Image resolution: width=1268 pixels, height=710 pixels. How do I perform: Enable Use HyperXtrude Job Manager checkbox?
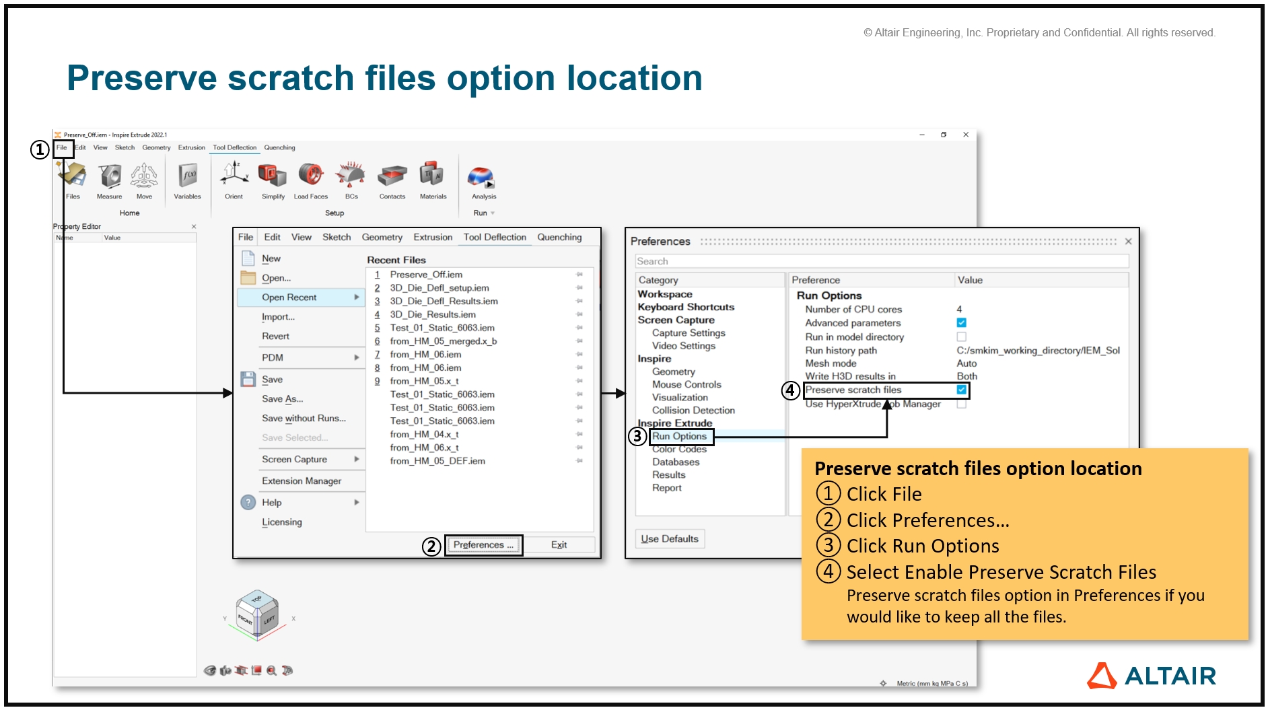click(x=961, y=404)
